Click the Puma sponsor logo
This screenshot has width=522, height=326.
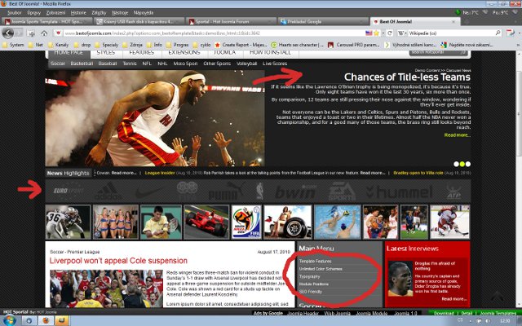pyautogui.click(x=227, y=192)
